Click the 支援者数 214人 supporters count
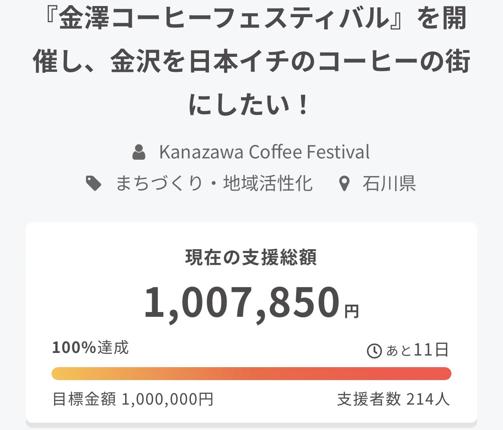Viewport: 503px width, 430px height. 393,399
